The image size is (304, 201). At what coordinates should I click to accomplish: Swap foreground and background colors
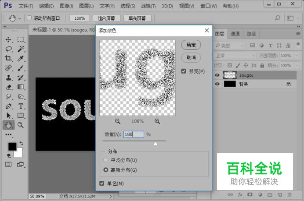[x=21, y=143]
